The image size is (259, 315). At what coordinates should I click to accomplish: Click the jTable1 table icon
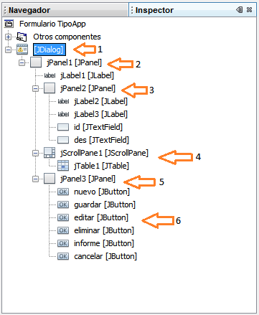click(63, 166)
